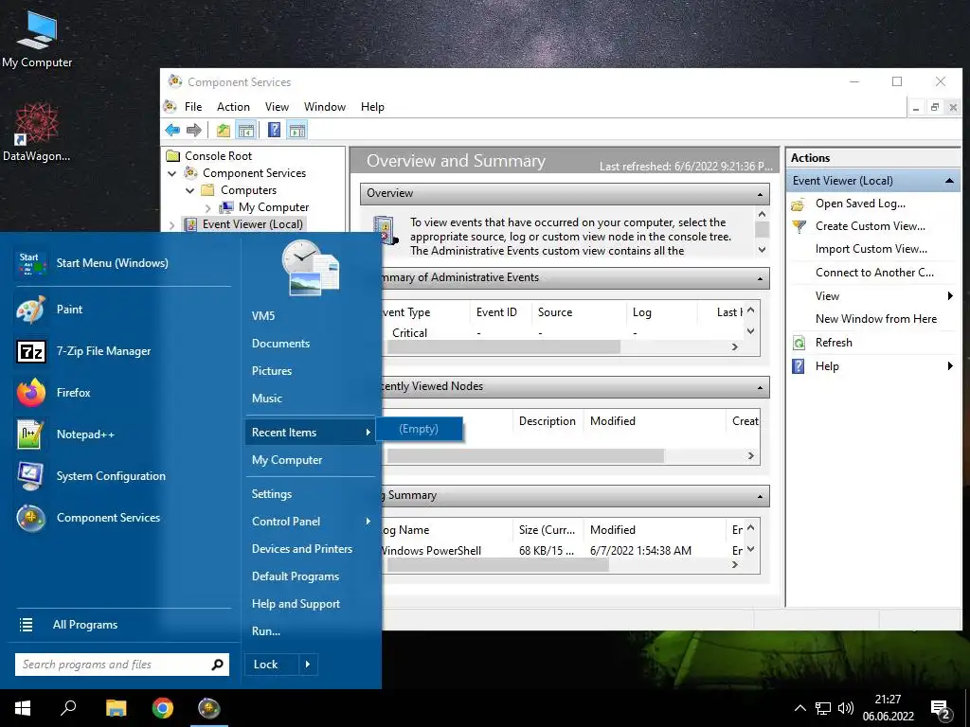
Task: Collapse the Computers tree node
Action: 190,190
